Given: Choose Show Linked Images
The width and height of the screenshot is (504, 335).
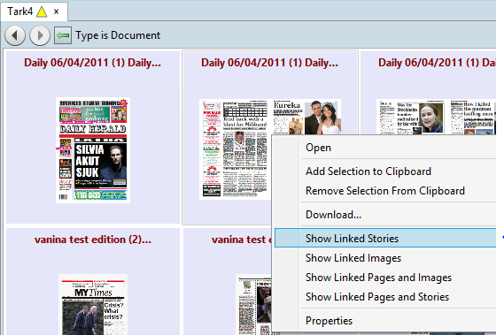Looking at the screenshot, I should [x=384, y=258].
